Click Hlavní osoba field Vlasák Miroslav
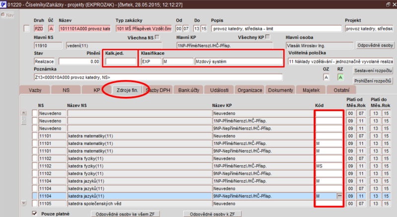 point(320,45)
